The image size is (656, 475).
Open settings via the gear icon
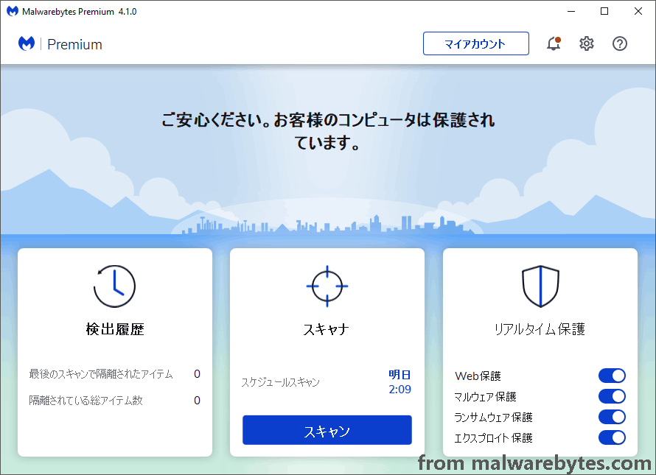(587, 43)
